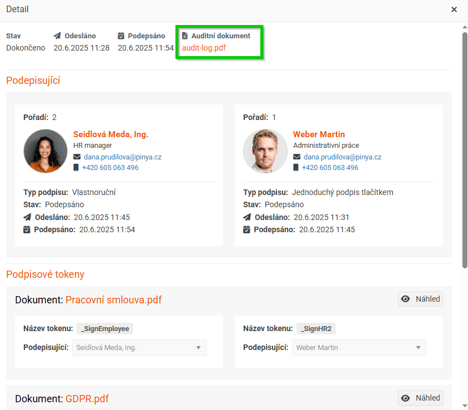Click the envelope icon in Weber Martin card

point(296,157)
